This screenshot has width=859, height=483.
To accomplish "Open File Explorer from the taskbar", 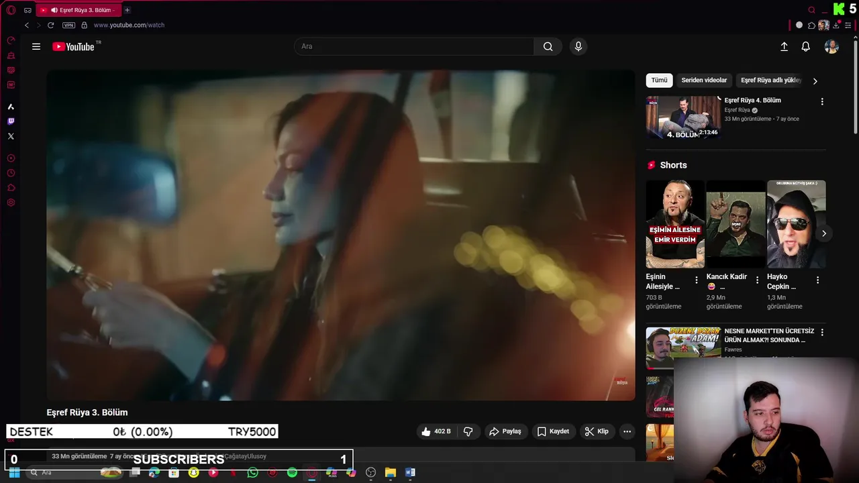I will tap(391, 472).
